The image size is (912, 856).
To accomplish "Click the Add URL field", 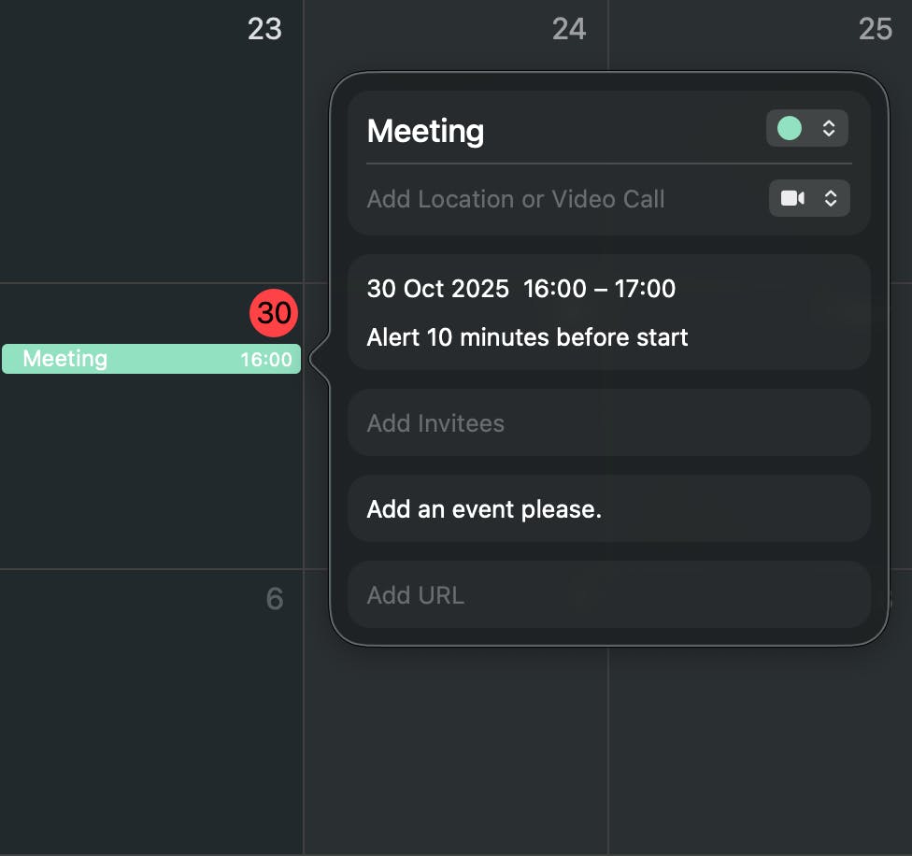I will pos(609,595).
